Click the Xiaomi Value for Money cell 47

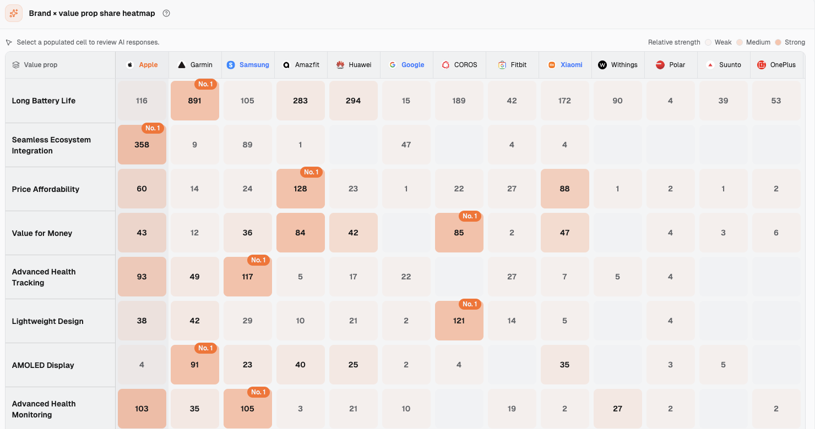[565, 233]
